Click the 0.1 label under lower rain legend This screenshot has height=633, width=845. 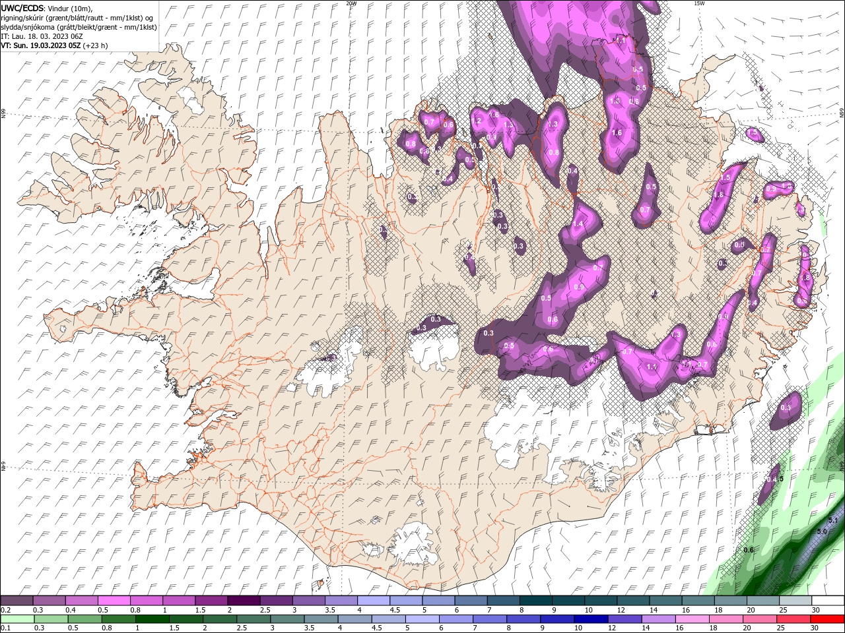click(5, 628)
